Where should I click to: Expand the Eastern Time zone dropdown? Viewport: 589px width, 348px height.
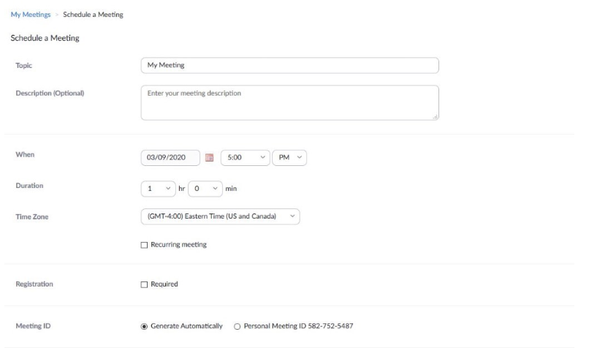coord(220,216)
